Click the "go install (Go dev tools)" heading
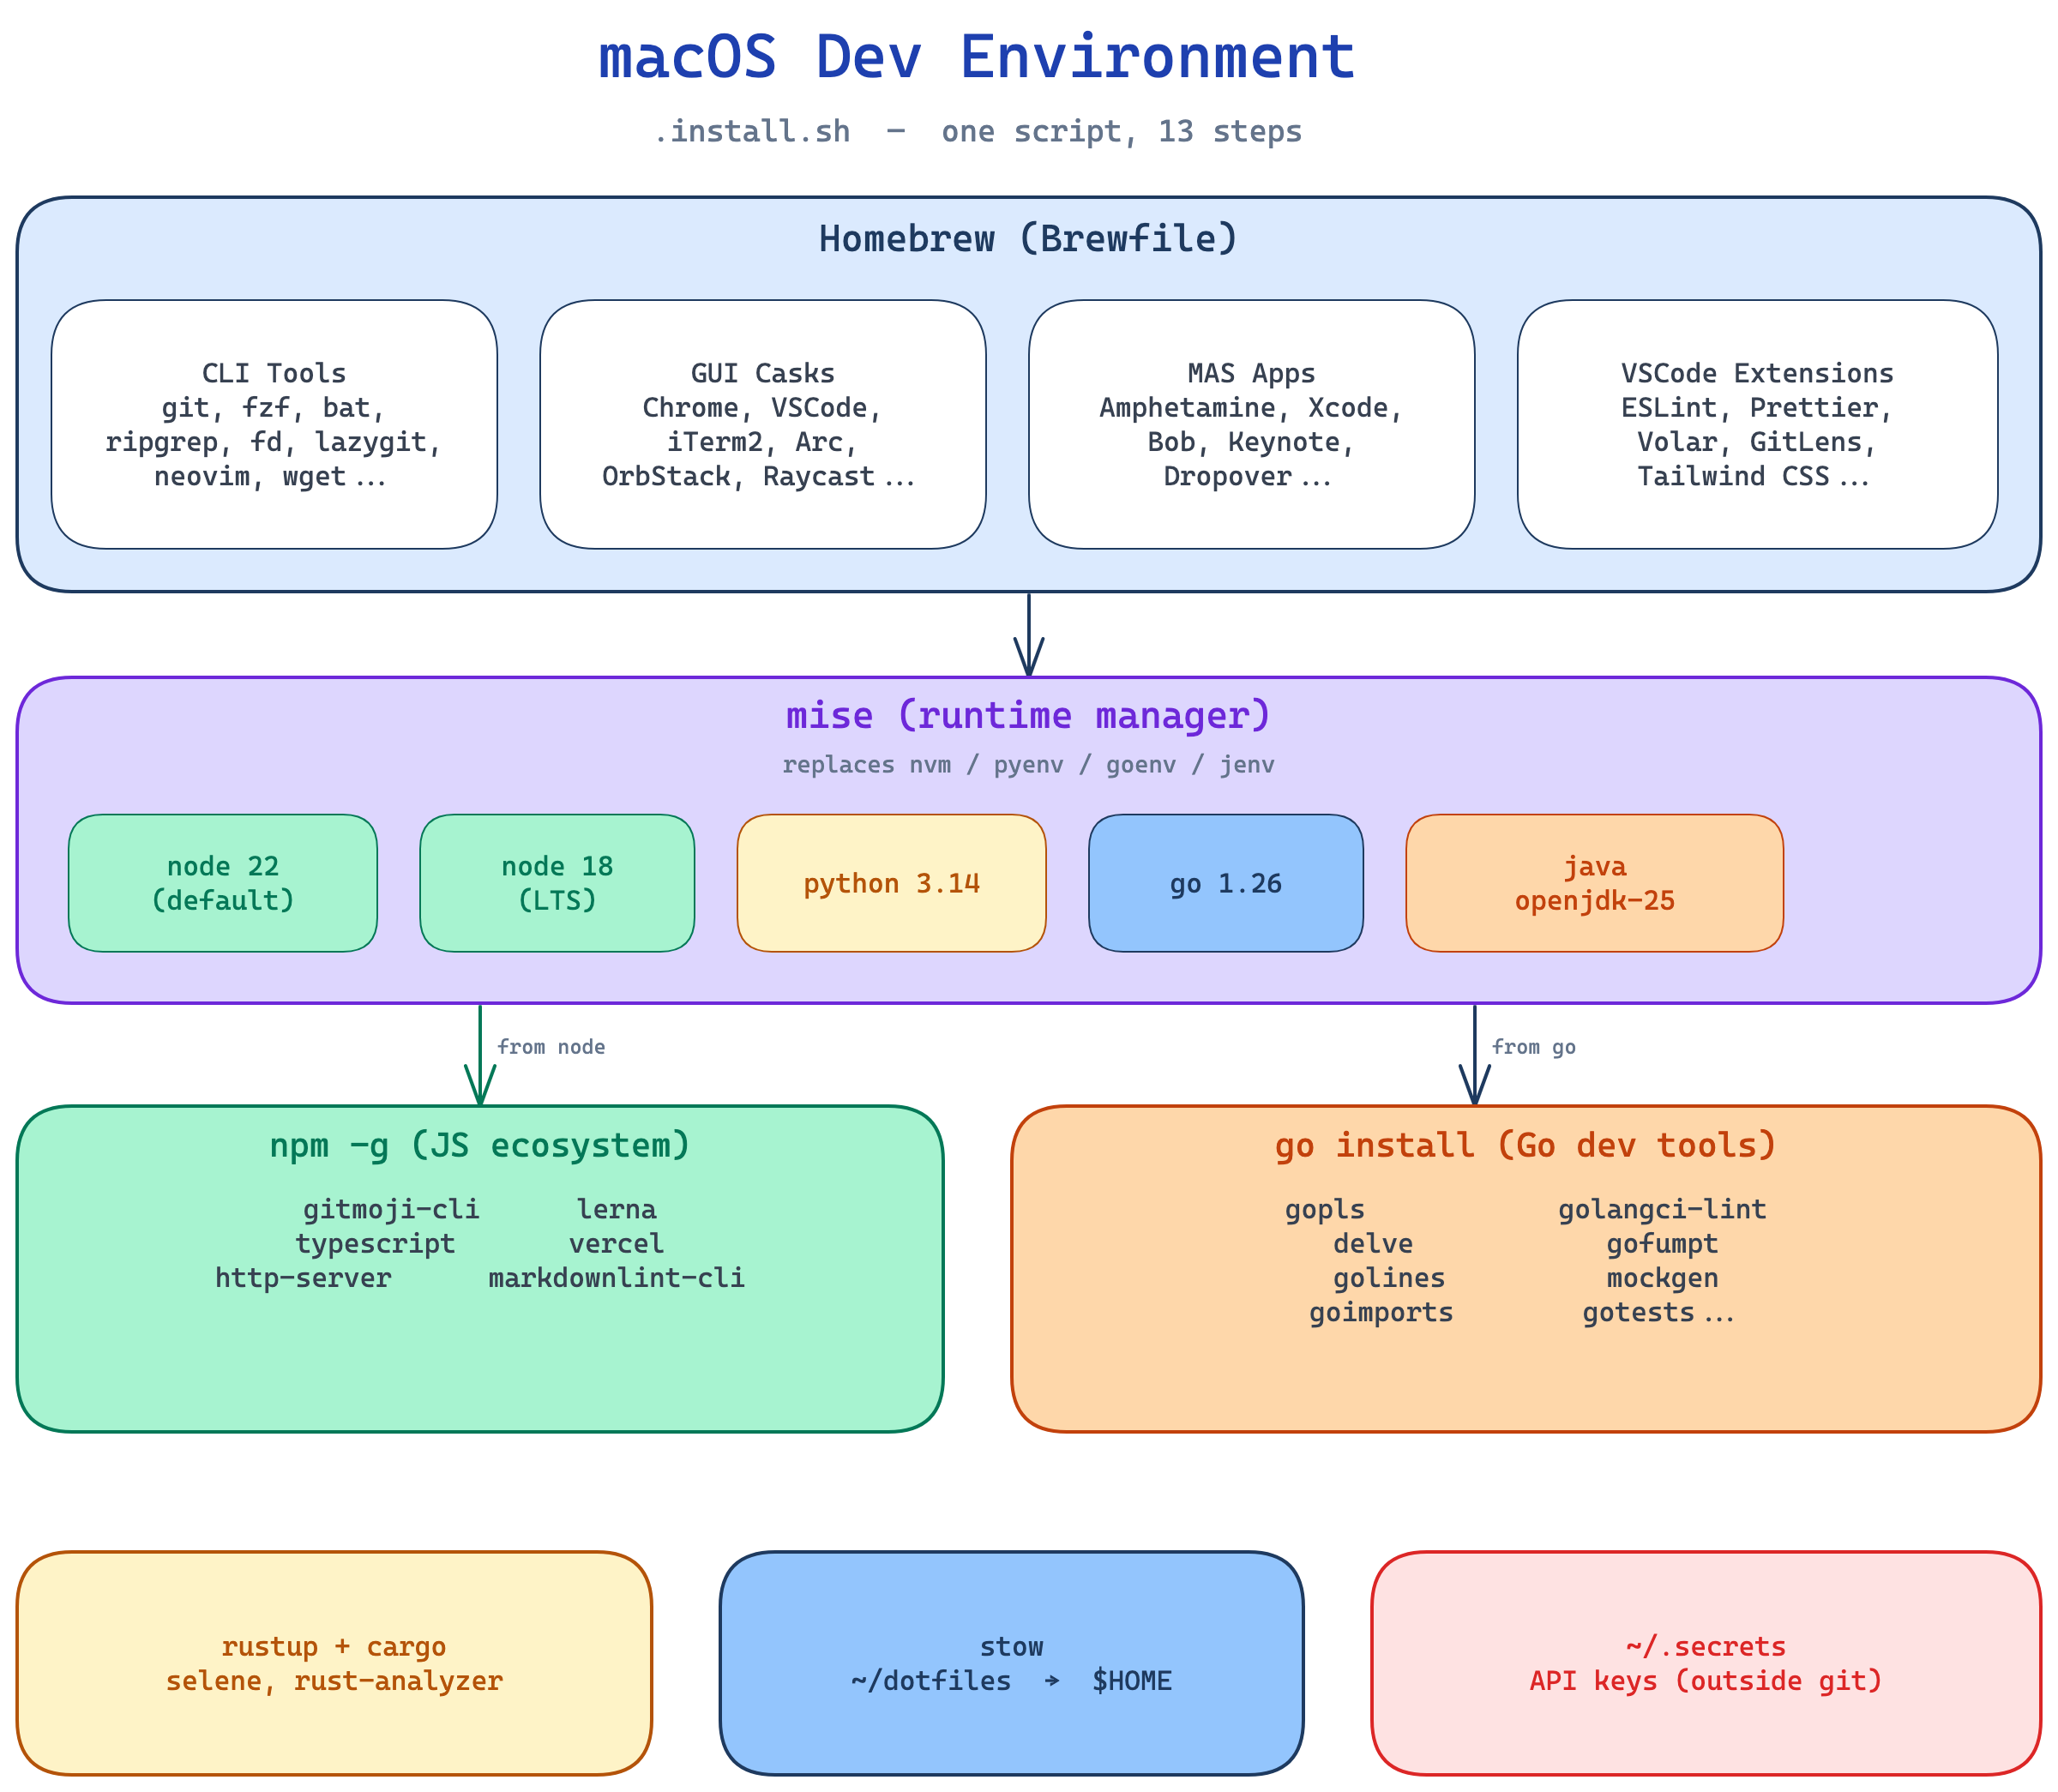 point(1526,1145)
